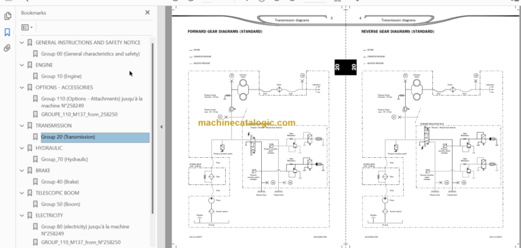
Task: Click bookmark icon beside GROUPE_110_M137_from_258250
Action: click(35, 115)
